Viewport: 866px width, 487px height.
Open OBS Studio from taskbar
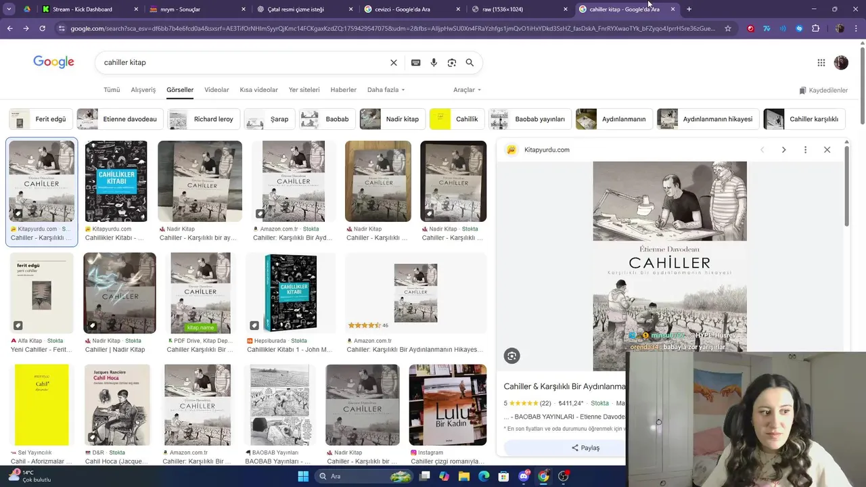563,476
